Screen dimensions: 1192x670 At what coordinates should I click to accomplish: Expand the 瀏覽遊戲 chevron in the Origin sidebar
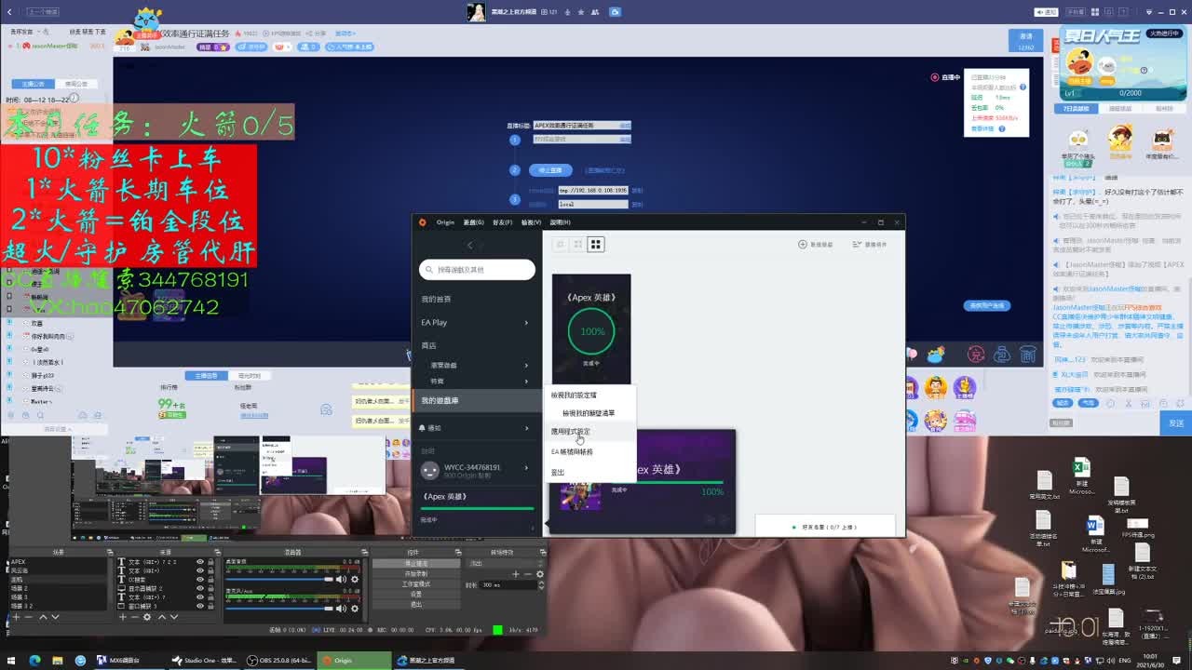[525, 366]
